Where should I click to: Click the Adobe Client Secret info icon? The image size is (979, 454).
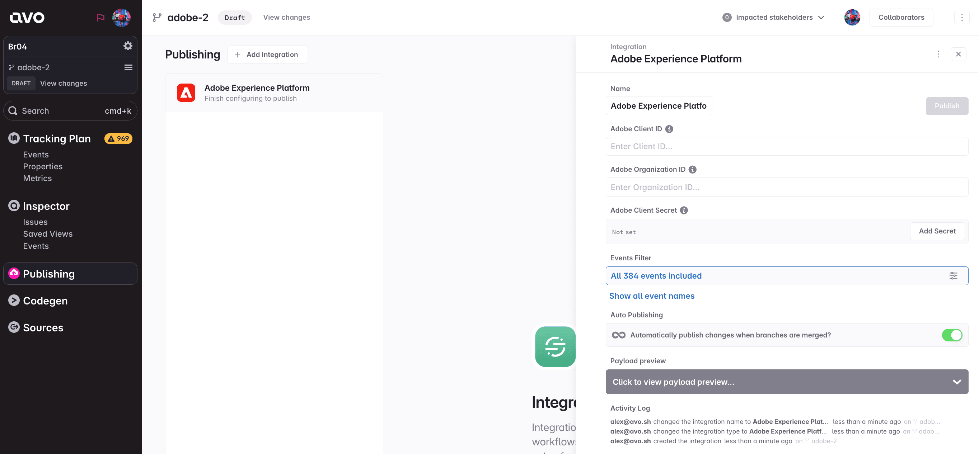pyautogui.click(x=684, y=210)
